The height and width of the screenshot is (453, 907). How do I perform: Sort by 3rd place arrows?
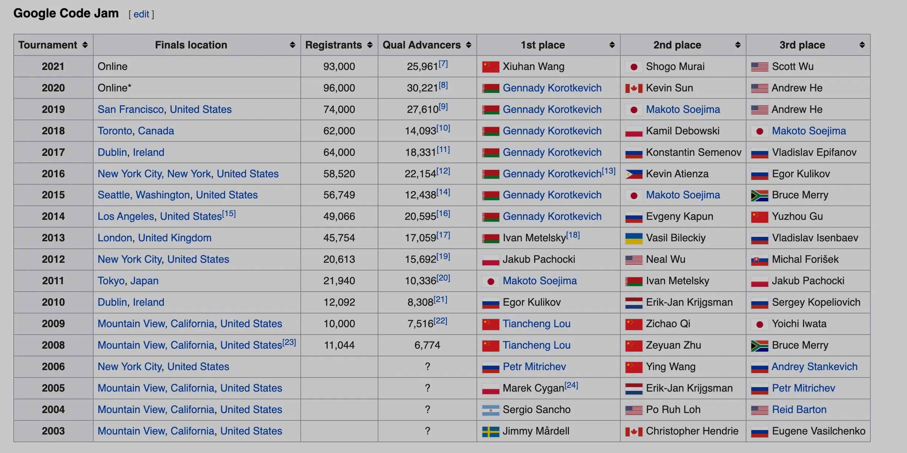[x=862, y=45]
